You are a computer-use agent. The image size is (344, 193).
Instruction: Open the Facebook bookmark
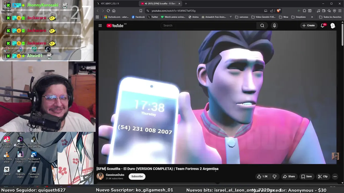point(138,17)
